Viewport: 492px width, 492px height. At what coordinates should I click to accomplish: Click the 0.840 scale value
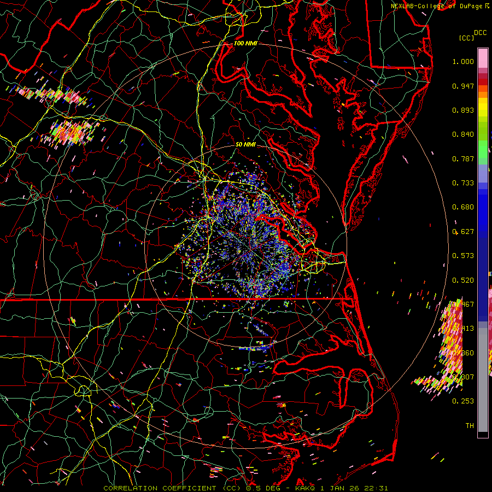coord(463,134)
